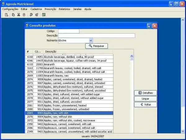The image size is (186, 140).
Task: Click the Voltar button
Action: (145, 105)
